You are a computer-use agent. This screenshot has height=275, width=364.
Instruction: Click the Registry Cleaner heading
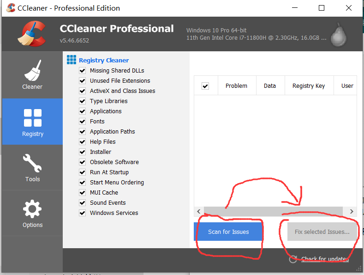click(104, 60)
